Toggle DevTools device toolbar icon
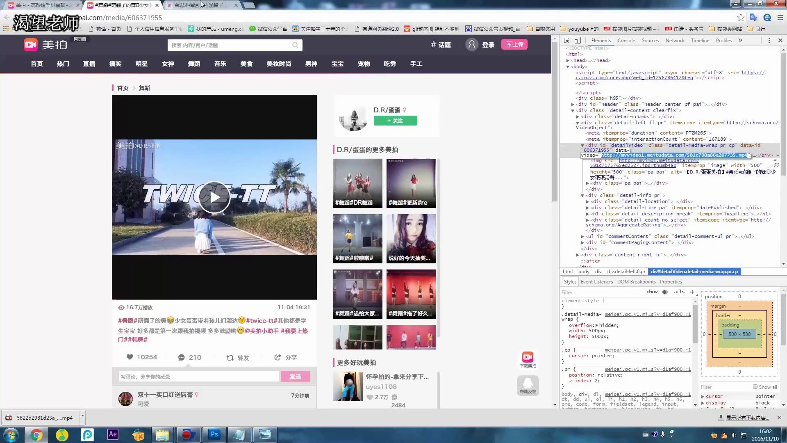 coord(578,40)
